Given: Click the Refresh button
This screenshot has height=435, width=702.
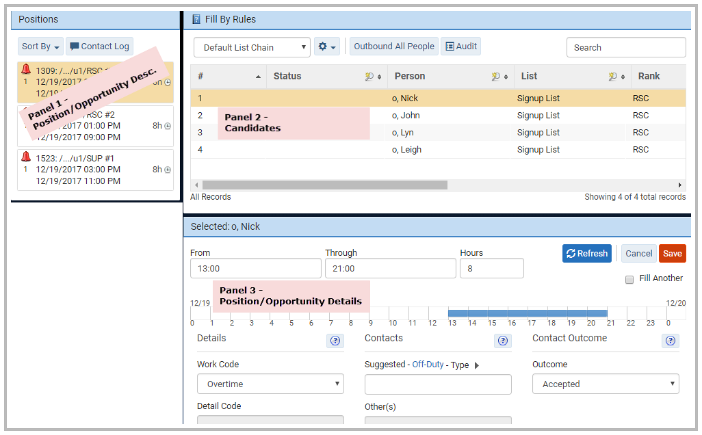Looking at the screenshot, I should (586, 253).
